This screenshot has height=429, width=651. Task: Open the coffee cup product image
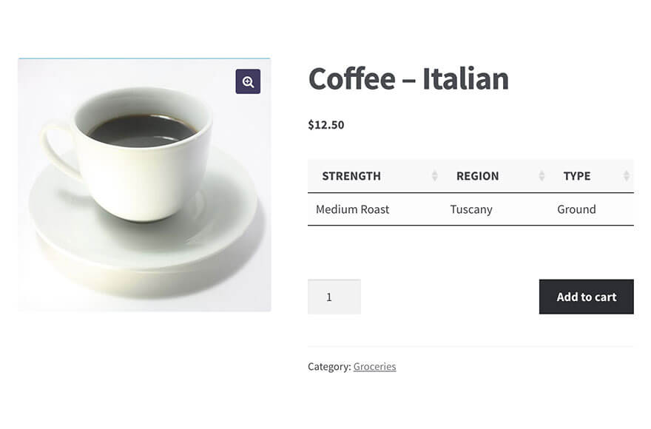pyautogui.click(x=144, y=185)
